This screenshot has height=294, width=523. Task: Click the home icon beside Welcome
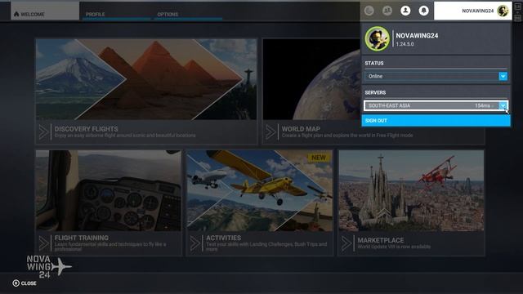16,14
